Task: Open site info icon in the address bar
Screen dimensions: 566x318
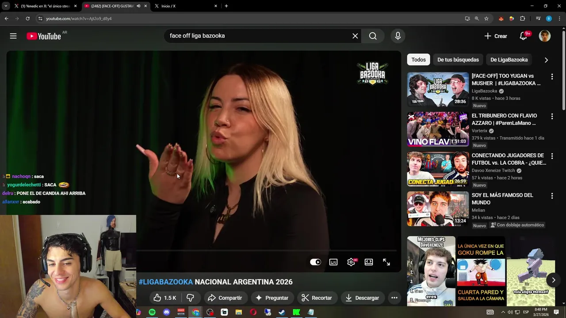Action: [x=40, y=19]
